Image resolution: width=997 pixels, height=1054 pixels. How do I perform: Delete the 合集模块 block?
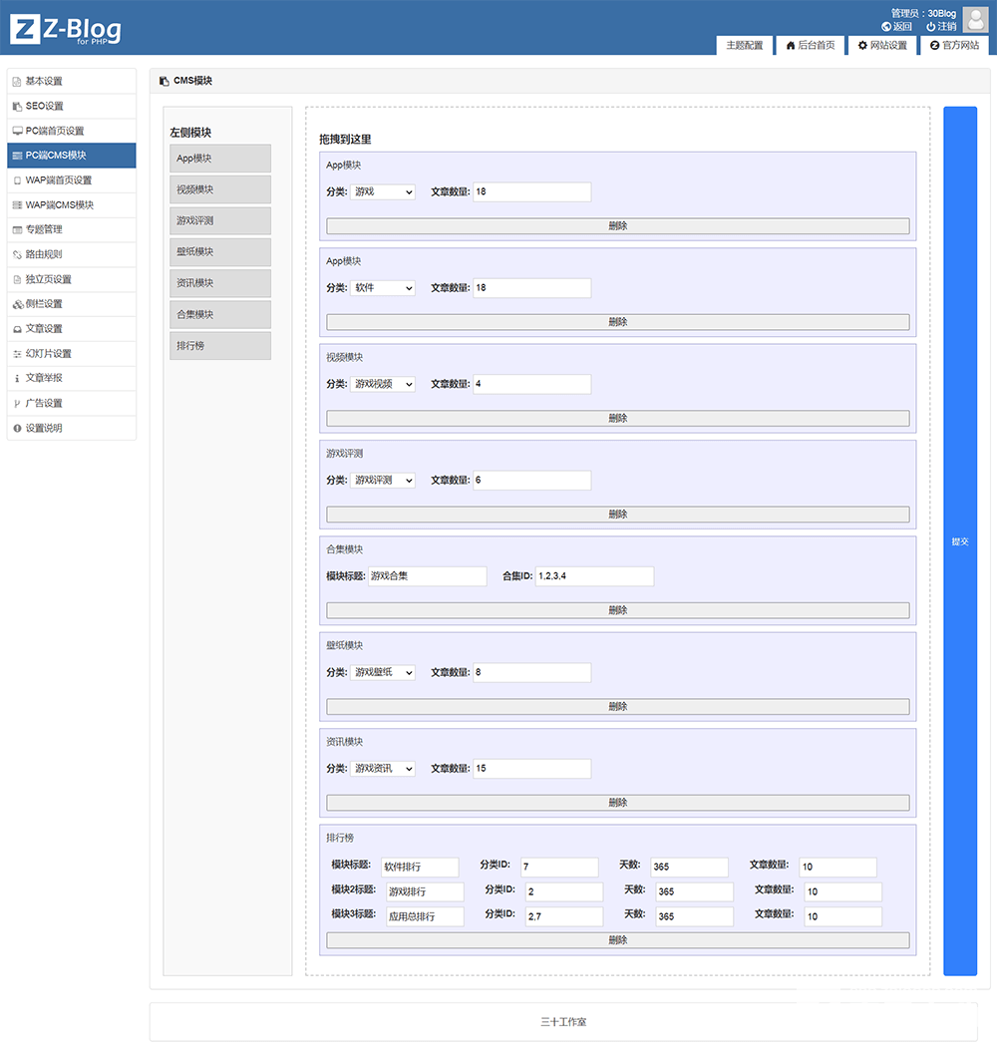click(618, 610)
